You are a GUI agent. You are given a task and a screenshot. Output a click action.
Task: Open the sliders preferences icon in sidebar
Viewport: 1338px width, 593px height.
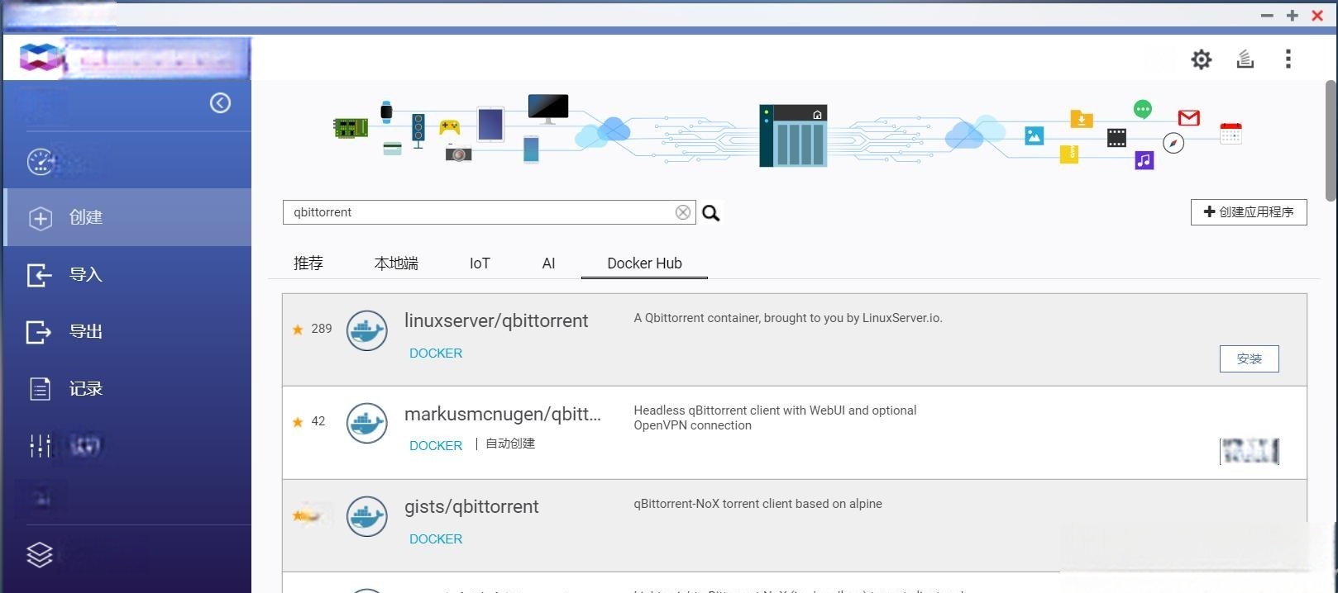pyautogui.click(x=40, y=446)
